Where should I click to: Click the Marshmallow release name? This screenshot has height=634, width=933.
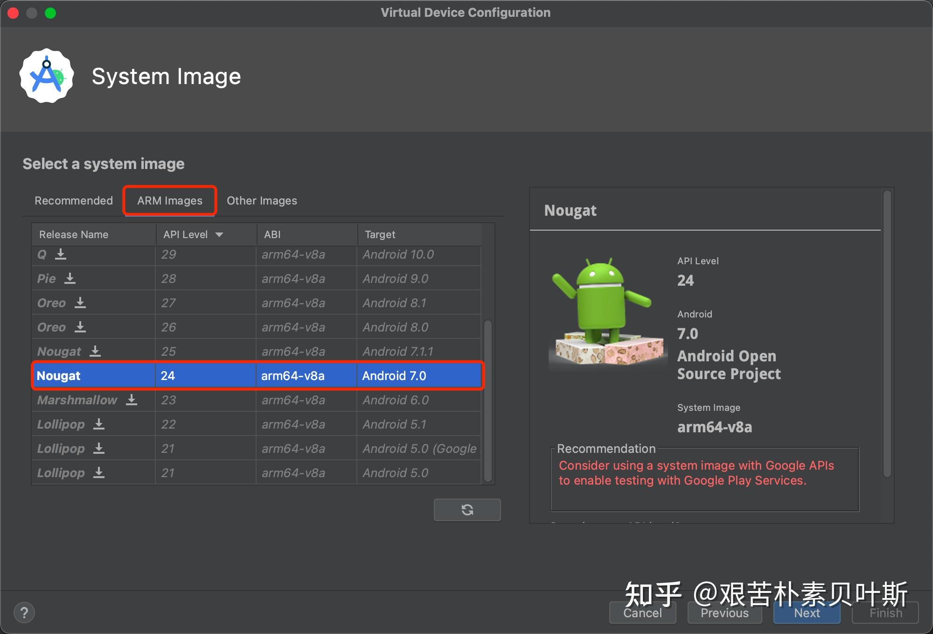(x=77, y=400)
